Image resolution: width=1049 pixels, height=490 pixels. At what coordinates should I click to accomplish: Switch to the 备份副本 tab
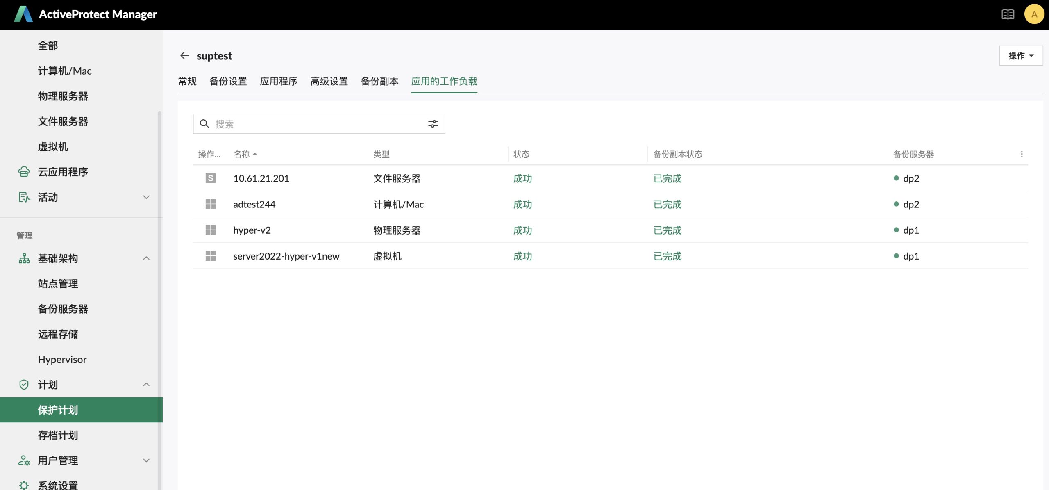click(x=379, y=81)
